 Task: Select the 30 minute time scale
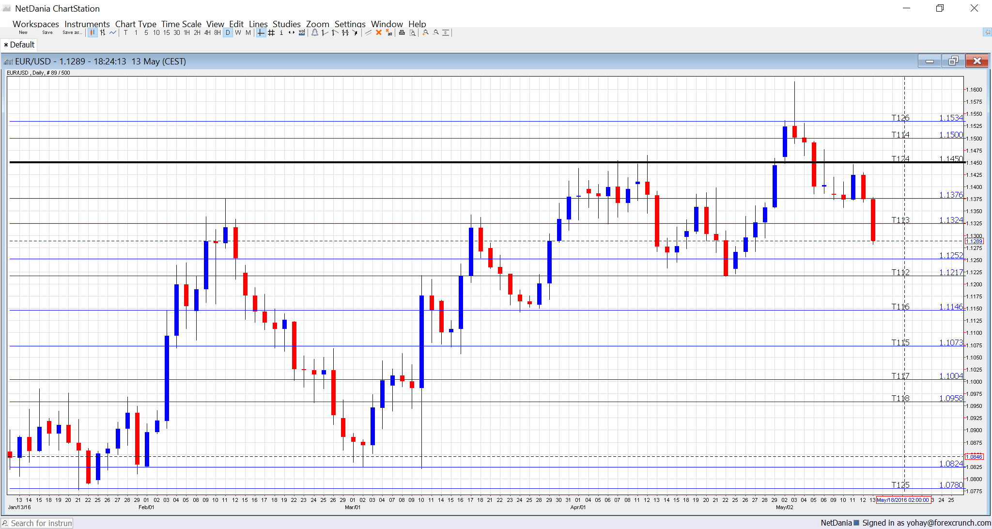click(176, 32)
